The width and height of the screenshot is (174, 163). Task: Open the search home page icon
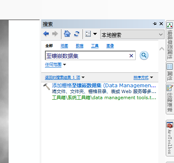click(x=67, y=34)
